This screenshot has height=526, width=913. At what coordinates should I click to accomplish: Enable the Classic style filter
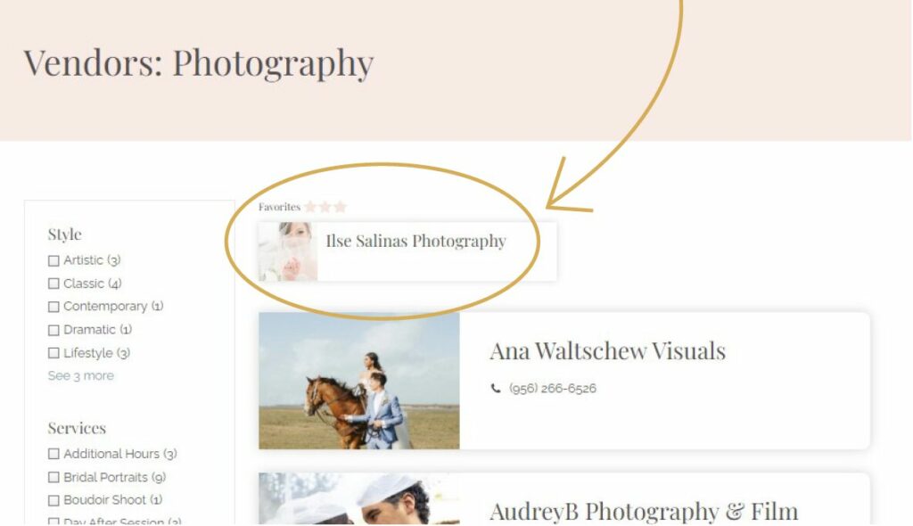coord(53,284)
